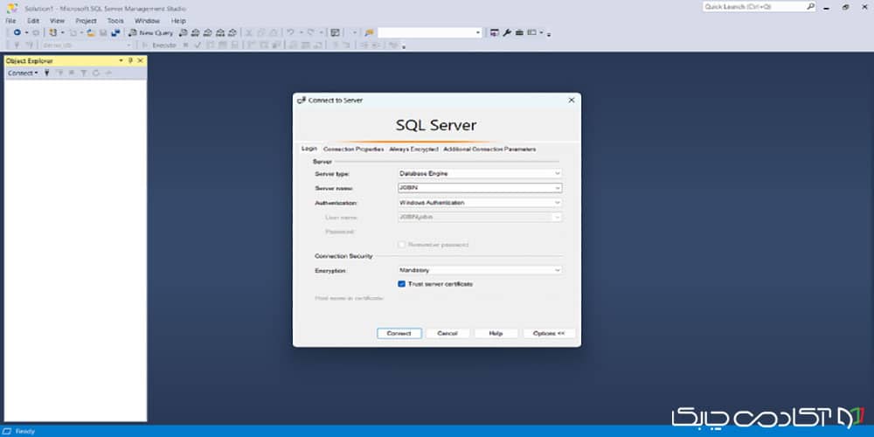Open the File menu

click(10, 21)
